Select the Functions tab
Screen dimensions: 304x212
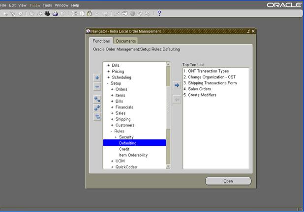pos(101,41)
